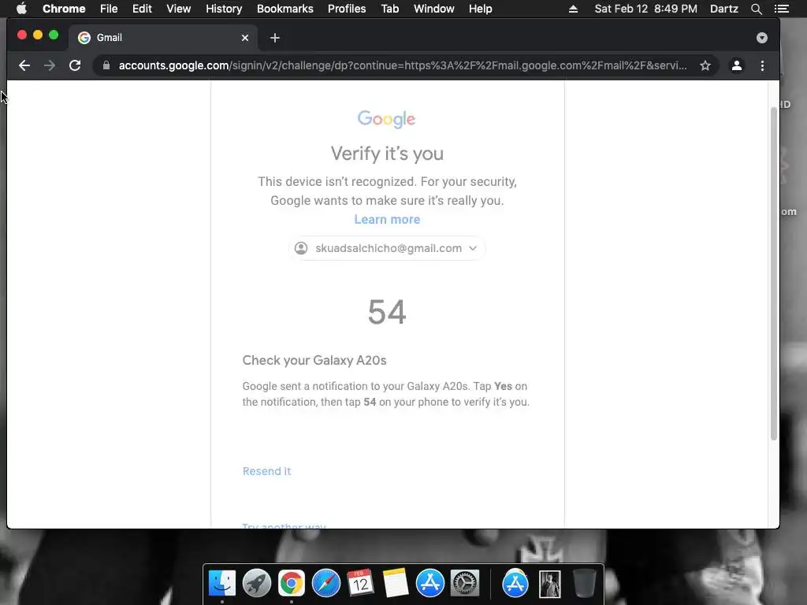Viewport: 807px width, 605px height.
Task: Click the Dartz user name in the menu bar
Action: [x=723, y=9]
